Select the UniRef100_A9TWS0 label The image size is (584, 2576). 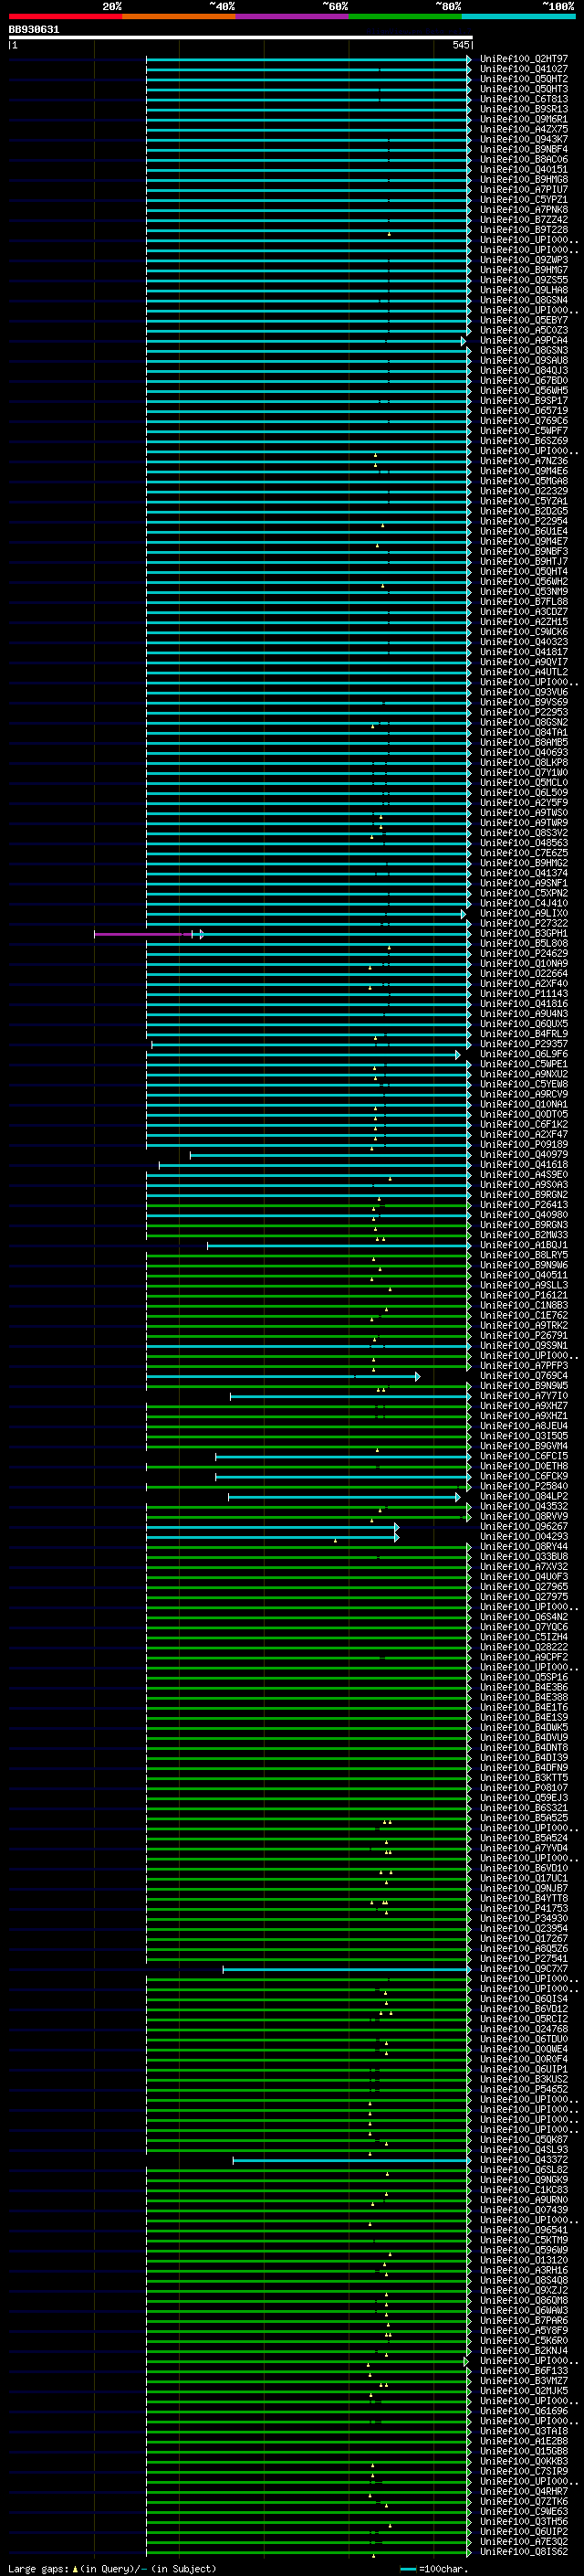pyautogui.click(x=524, y=813)
